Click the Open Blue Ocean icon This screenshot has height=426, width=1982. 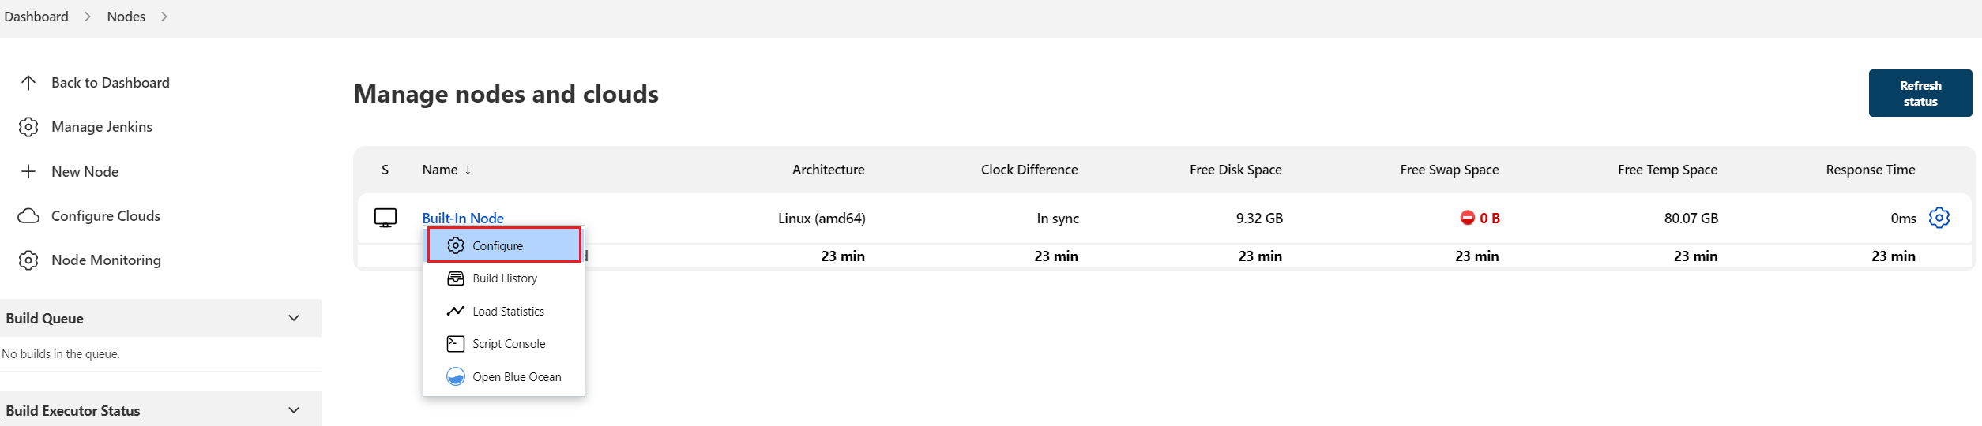tap(456, 377)
